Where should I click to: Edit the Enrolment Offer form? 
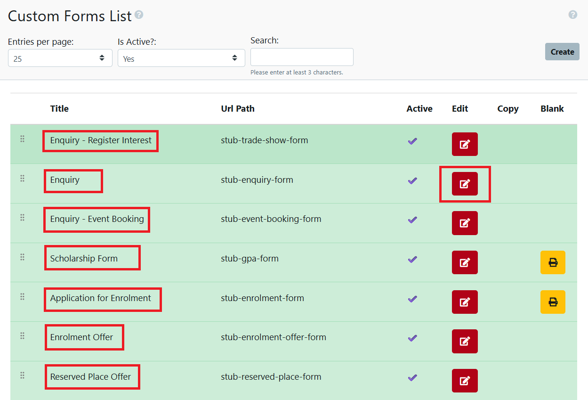[x=465, y=341]
